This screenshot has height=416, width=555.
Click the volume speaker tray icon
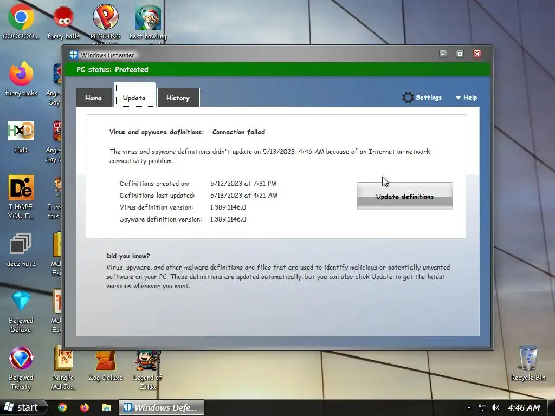495,407
